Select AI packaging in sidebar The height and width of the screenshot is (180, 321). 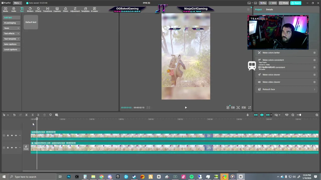(12, 23)
